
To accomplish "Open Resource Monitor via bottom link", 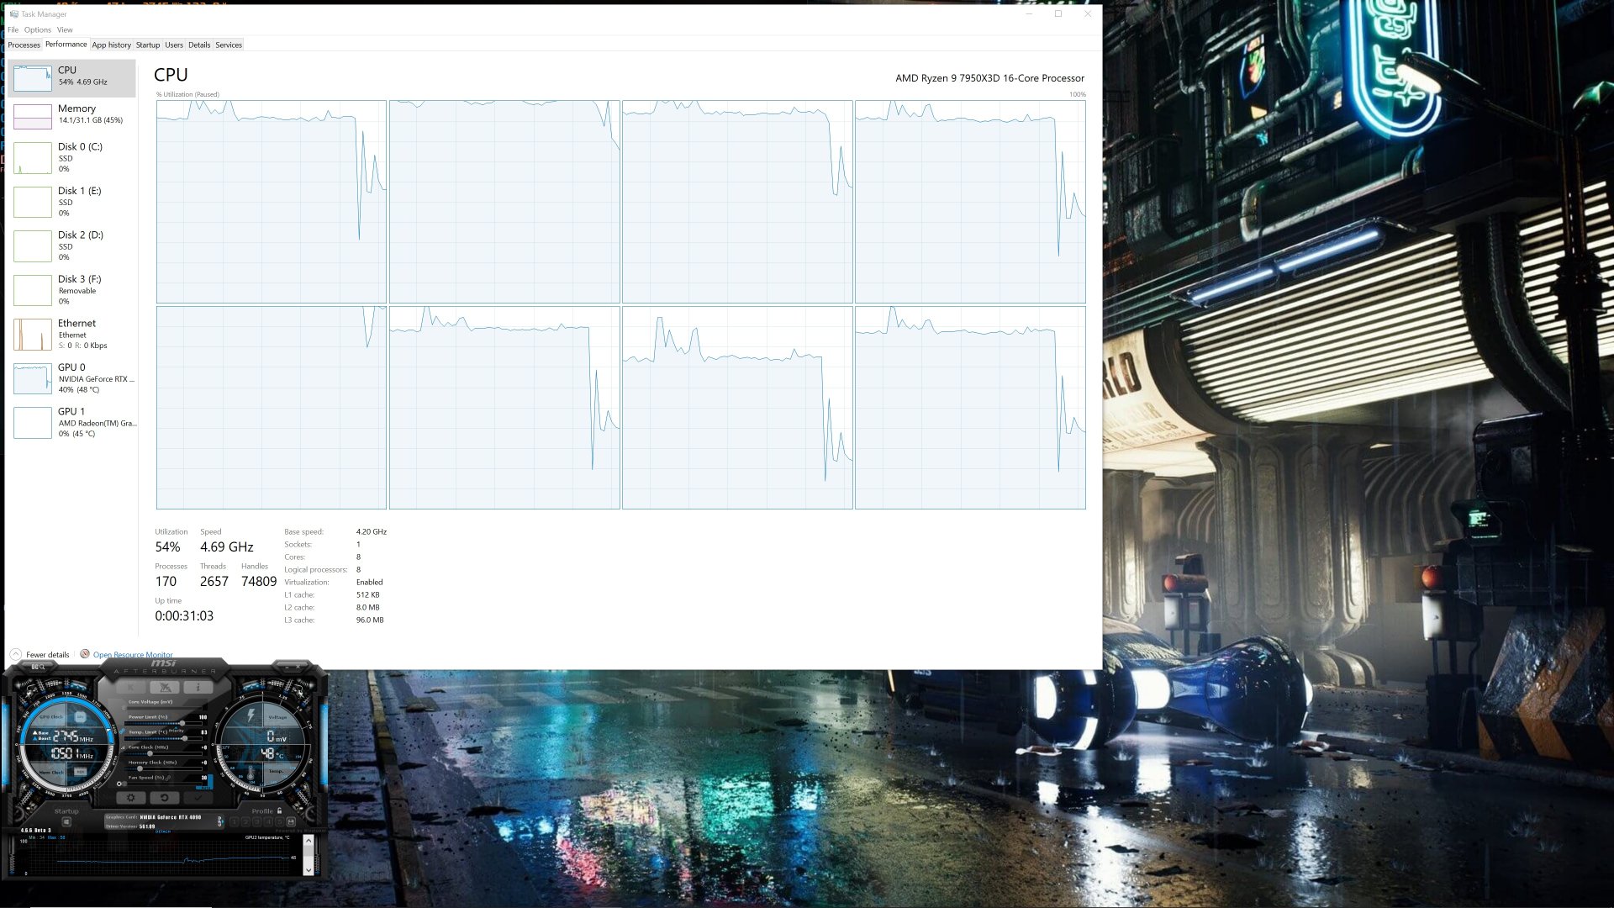I will 133,654.
